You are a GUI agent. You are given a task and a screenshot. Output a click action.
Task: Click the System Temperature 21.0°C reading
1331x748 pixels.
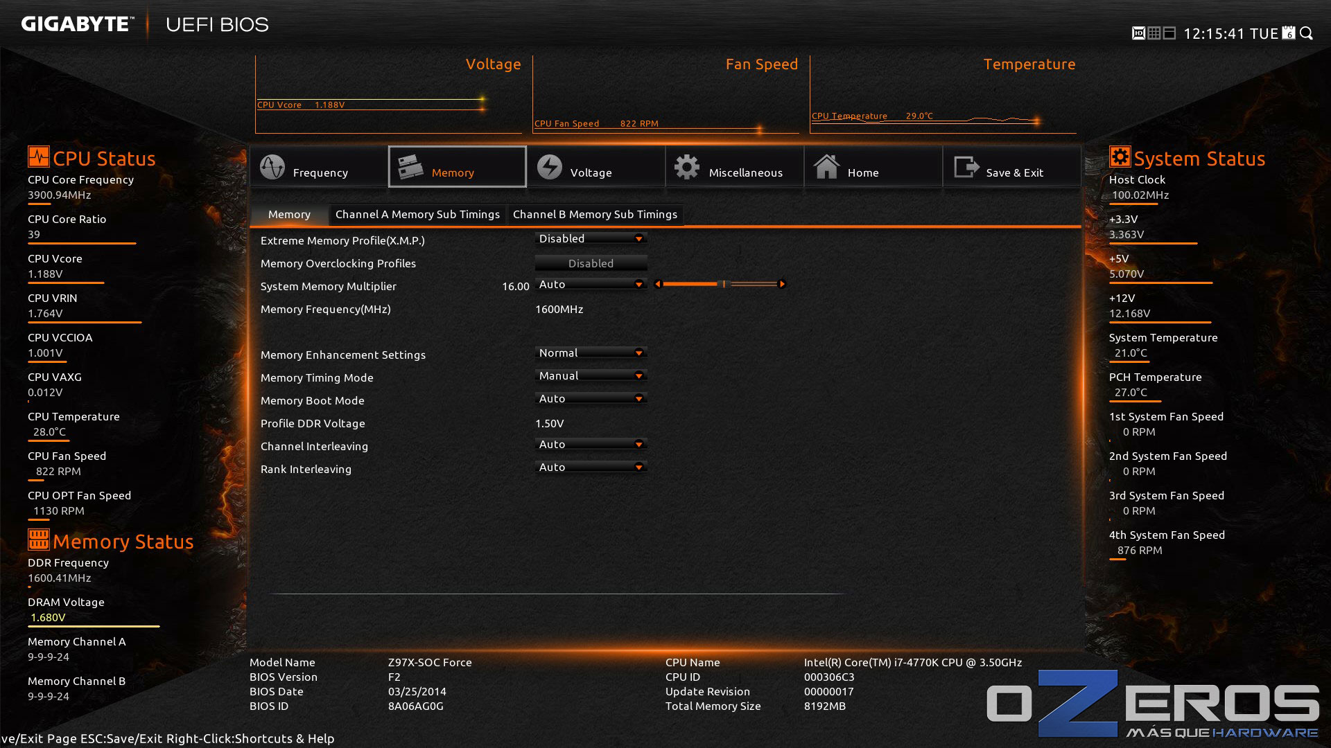tap(1131, 353)
